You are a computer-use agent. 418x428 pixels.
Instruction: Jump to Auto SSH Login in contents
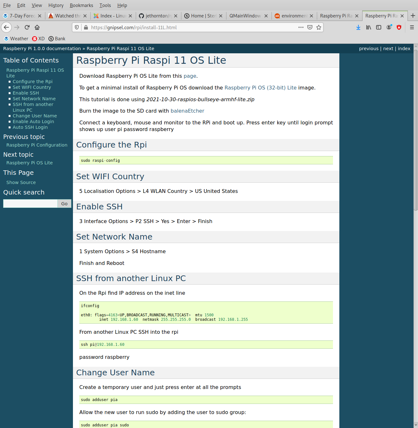pos(30,127)
